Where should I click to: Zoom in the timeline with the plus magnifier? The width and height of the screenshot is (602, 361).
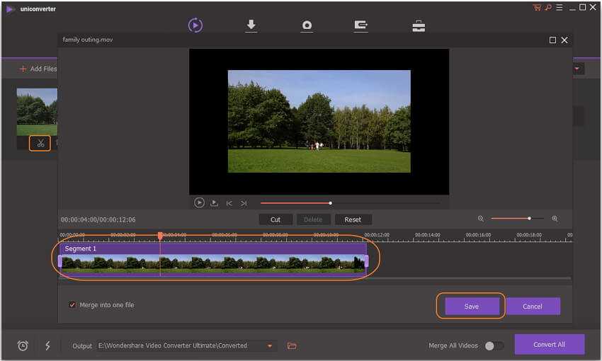click(x=555, y=219)
